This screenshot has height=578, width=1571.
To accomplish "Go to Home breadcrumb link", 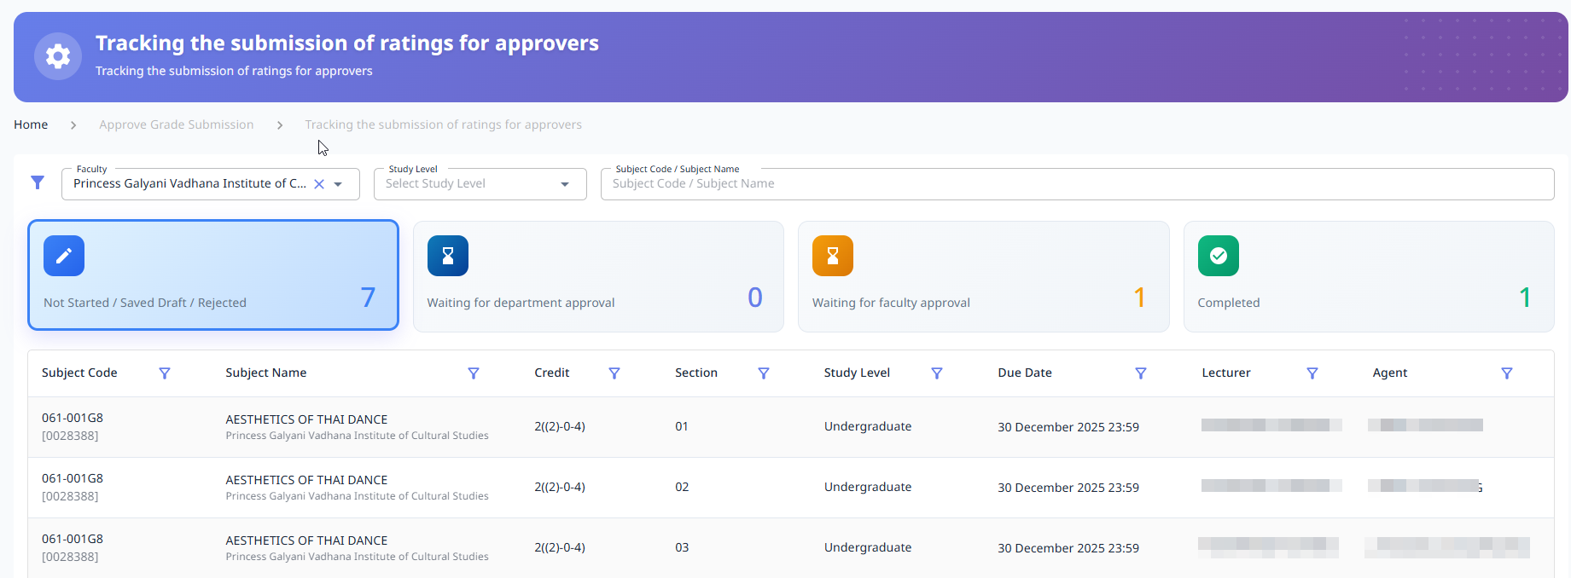I will click(x=31, y=124).
